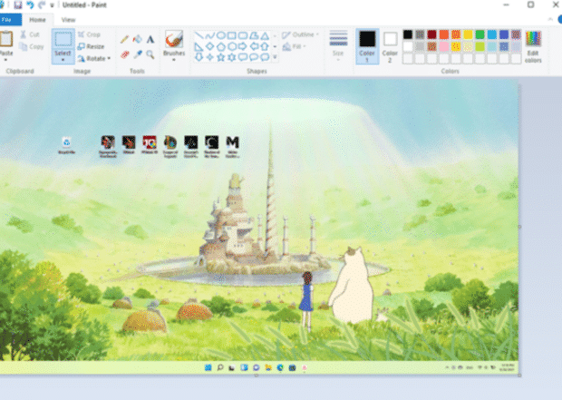Pick the Right arrow shape
The image size is (562, 400).
(x=243, y=46)
